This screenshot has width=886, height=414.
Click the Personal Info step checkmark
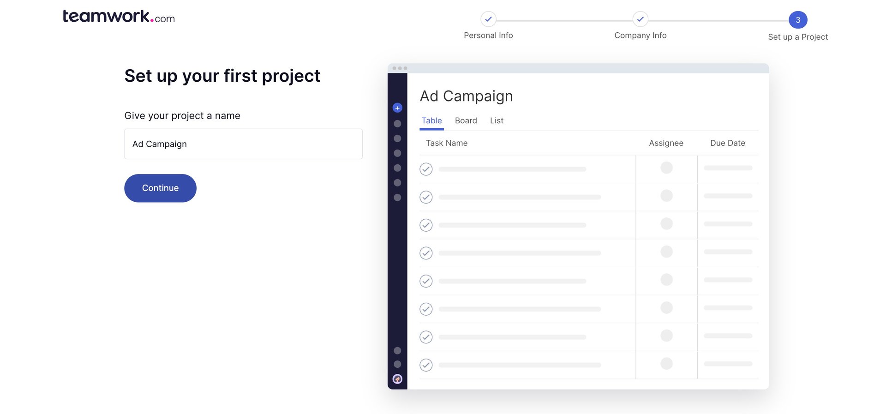[x=488, y=19]
